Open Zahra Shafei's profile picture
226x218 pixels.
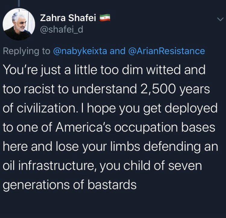coord(19,24)
